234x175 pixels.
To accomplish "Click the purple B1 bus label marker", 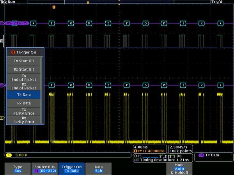I will (2, 86).
